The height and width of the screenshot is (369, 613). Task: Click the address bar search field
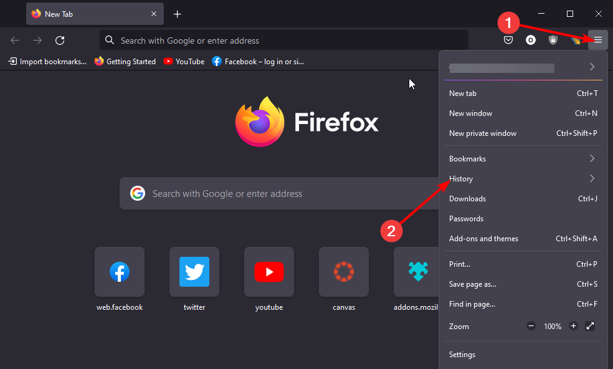coord(284,41)
